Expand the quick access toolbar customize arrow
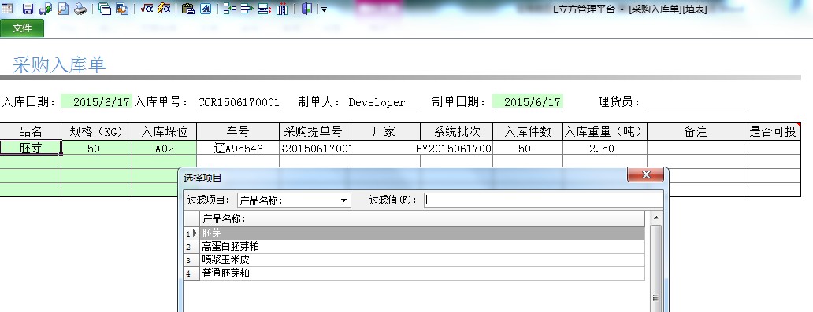This screenshot has height=312, width=813. [x=324, y=9]
